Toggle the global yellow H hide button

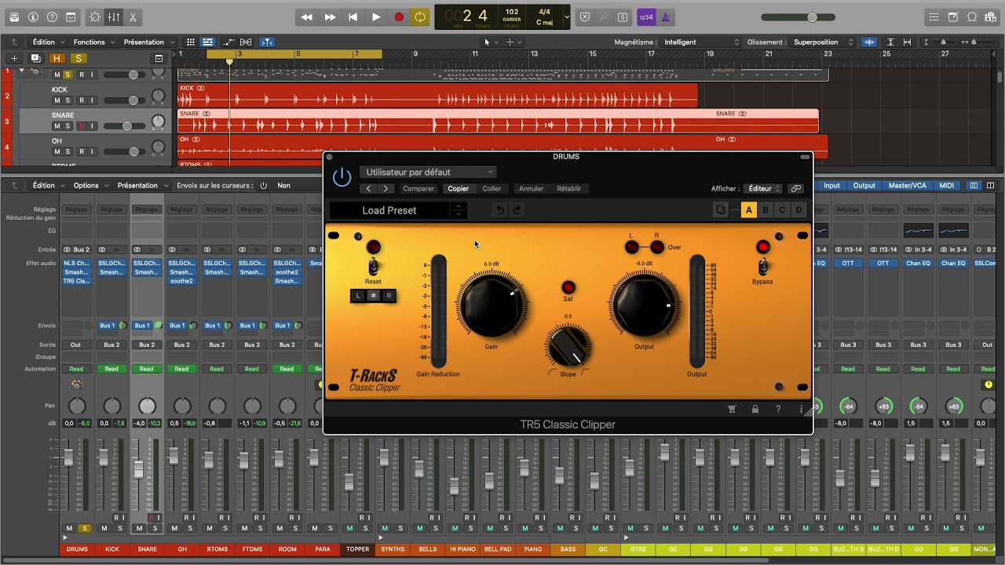pyautogui.click(x=57, y=58)
